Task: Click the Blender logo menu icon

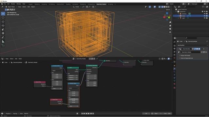Action: click(x=2, y=4)
